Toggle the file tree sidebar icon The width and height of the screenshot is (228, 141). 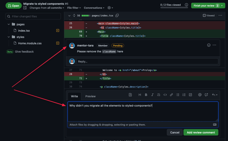click(25, 8)
